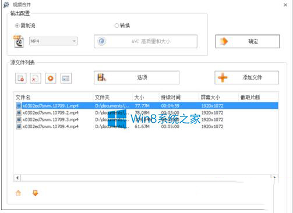The width and height of the screenshot is (293, 213).
Task: Click the orange play preview icon
Action: (x=51, y=78)
